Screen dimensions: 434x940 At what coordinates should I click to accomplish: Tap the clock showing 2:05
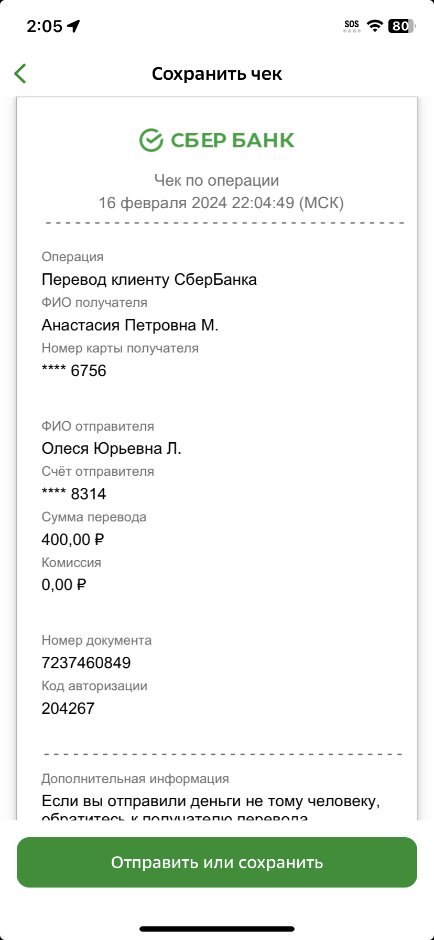pos(45,26)
